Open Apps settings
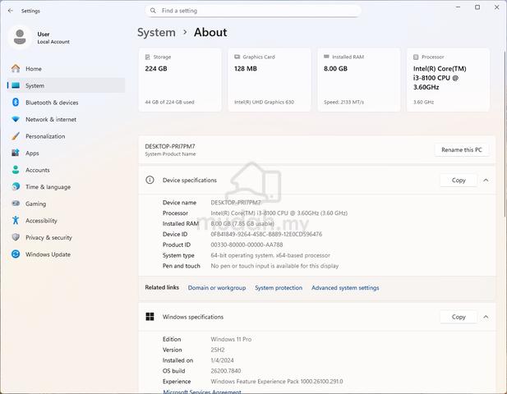Viewport: 507px width, 394px height. pyautogui.click(x=66, y=153)
